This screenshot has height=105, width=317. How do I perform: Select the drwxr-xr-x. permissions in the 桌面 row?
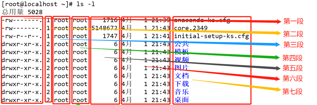pos(22,100)
